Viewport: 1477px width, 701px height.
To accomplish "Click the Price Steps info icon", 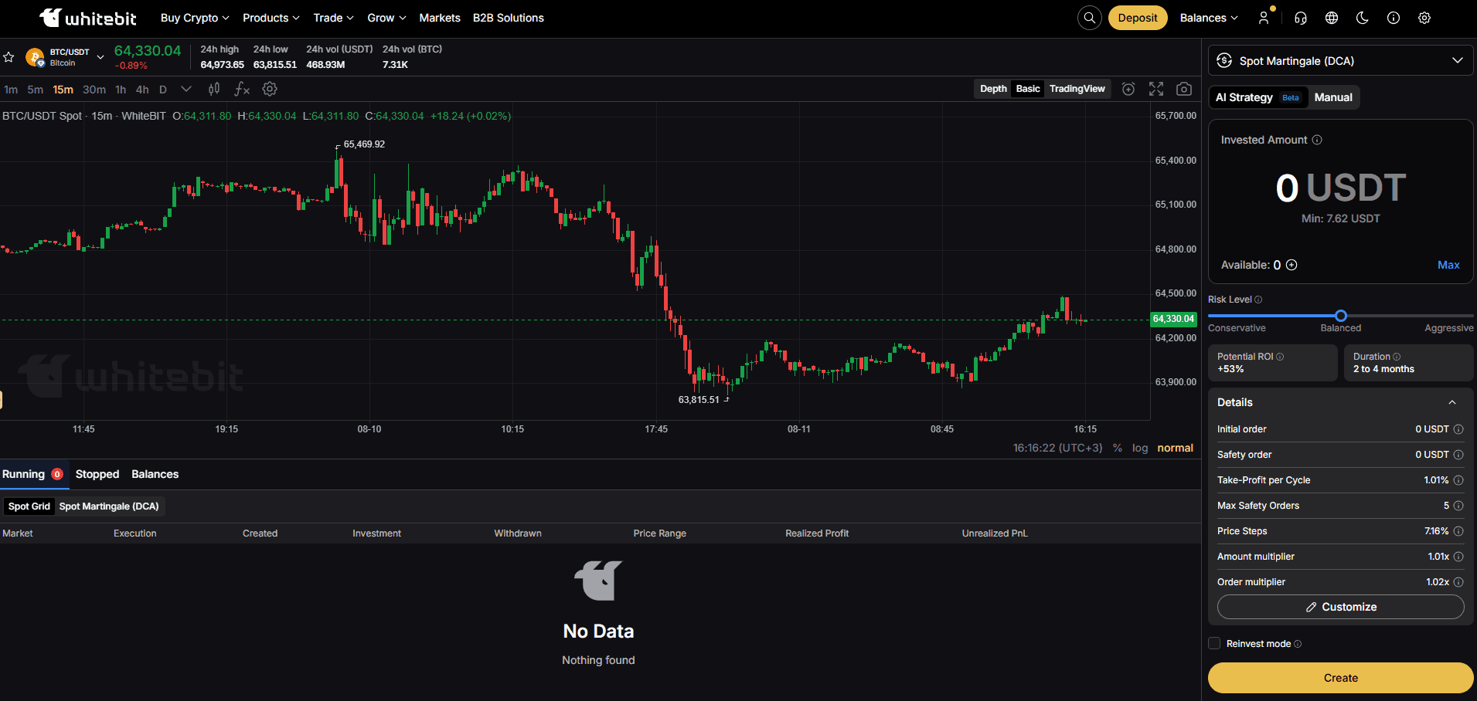I will point(1458,531).
